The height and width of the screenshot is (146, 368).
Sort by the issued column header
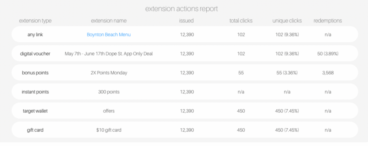(187, 20)
